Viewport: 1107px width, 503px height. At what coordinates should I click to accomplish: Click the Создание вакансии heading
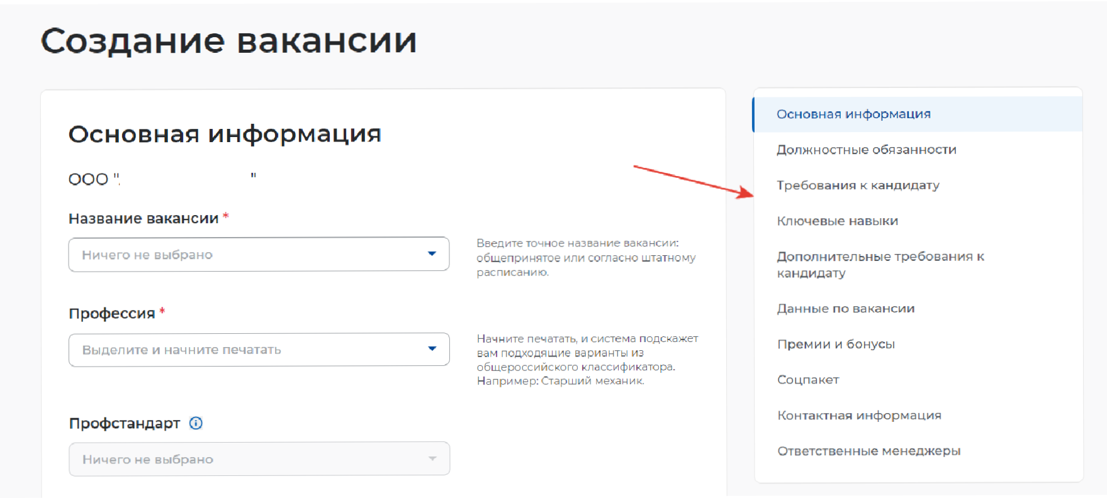(228, 41)
